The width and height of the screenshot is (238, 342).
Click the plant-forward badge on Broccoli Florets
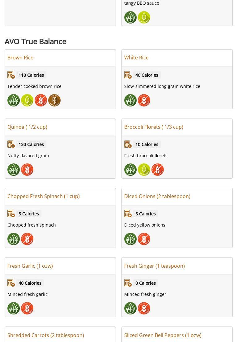click(144, 170)
